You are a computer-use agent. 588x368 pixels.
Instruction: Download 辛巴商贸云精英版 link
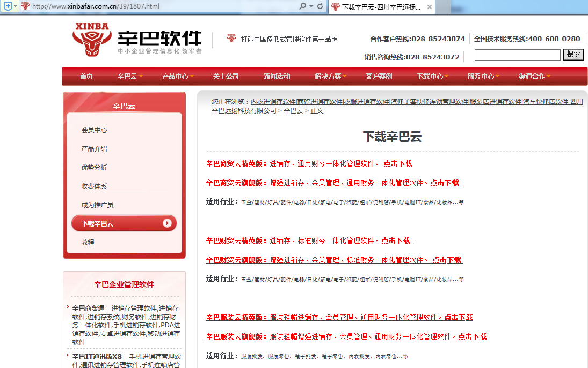[309, 164]
